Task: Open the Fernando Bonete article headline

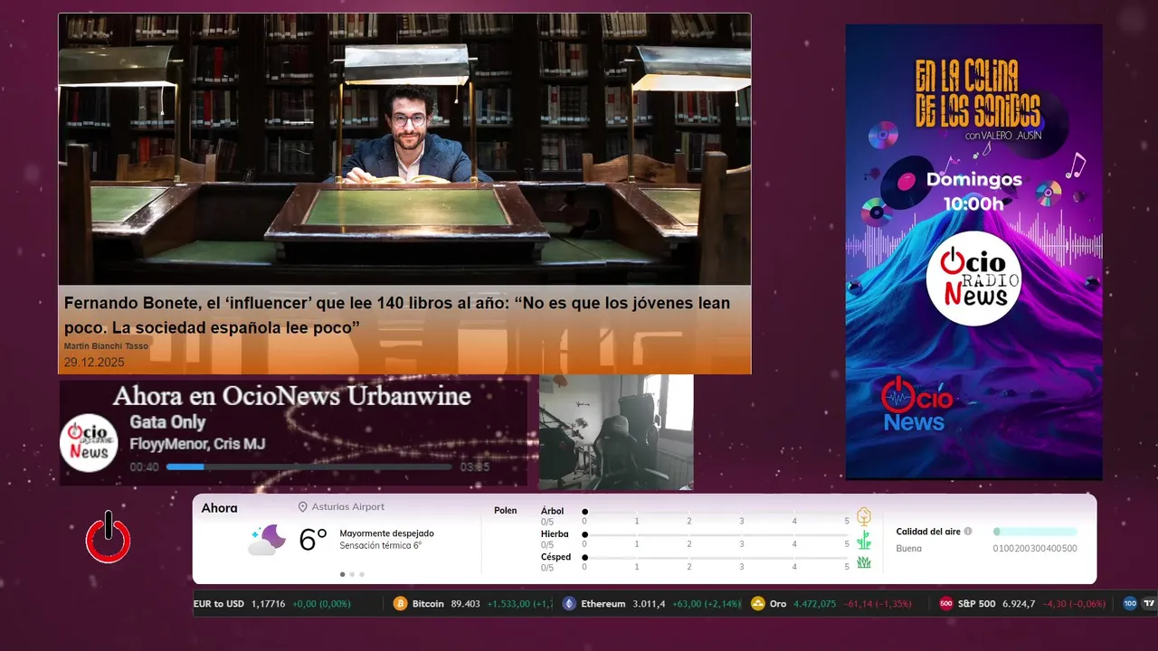Action: coord(397,315)
